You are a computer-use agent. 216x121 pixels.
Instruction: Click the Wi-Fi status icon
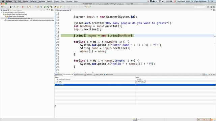point(160,1)
